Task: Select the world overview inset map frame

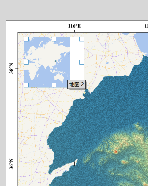Action: point(54,62)
